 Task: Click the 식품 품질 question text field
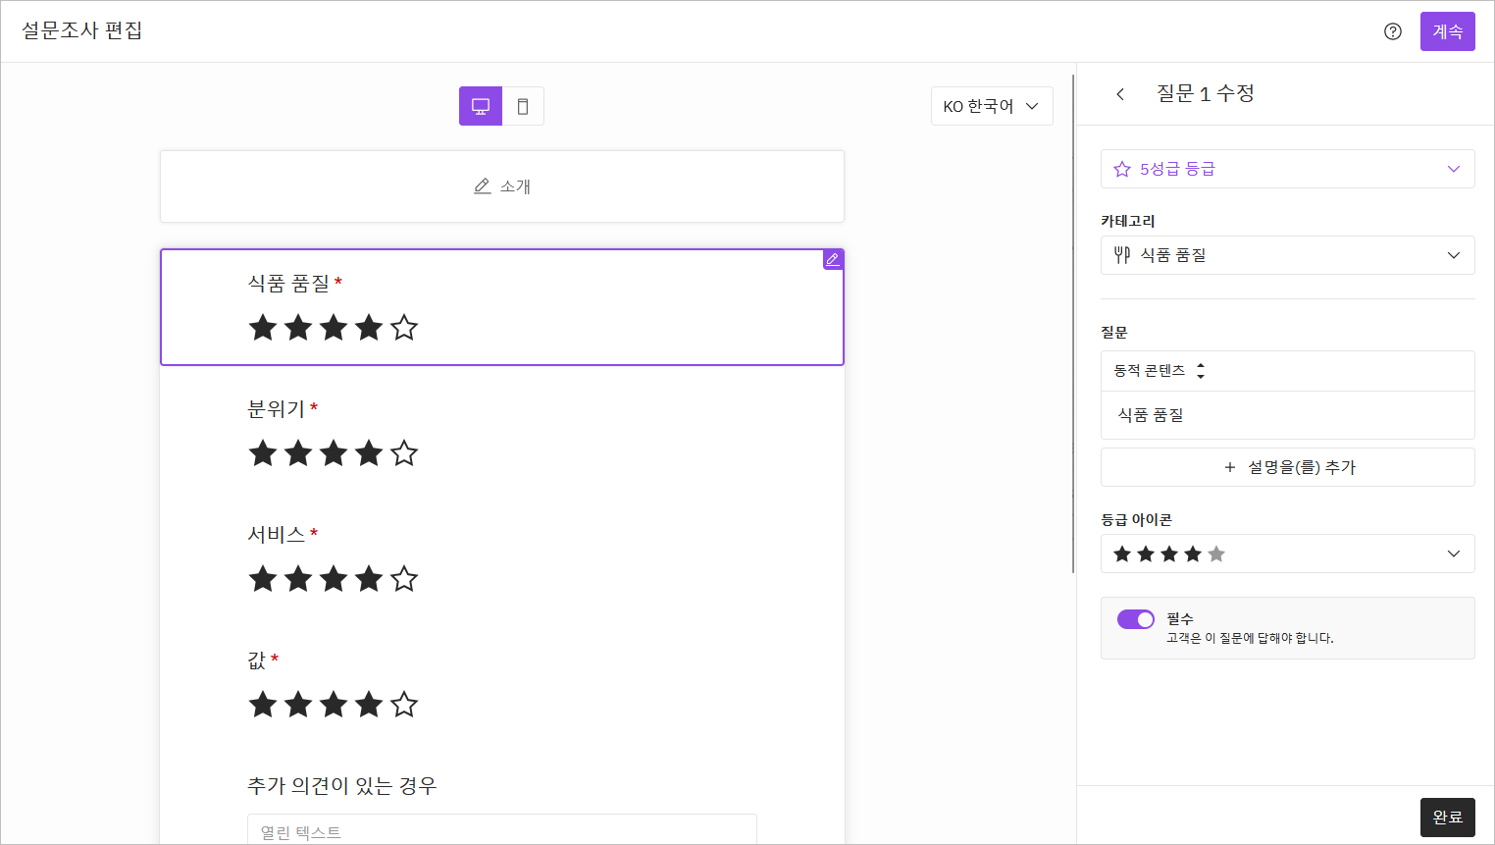click(x=1288, y=415)
